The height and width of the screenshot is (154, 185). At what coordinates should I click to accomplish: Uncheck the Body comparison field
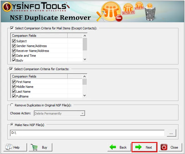coord(14,60)
